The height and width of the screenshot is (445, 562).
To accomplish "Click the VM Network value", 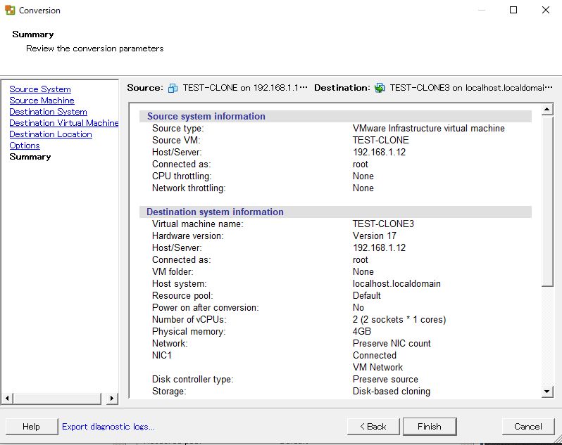I will (x=377, y=367).
